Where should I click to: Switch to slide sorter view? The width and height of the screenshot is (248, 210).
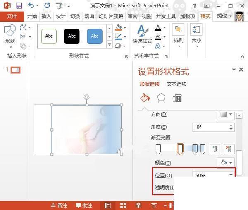click(x=123, y=205)
